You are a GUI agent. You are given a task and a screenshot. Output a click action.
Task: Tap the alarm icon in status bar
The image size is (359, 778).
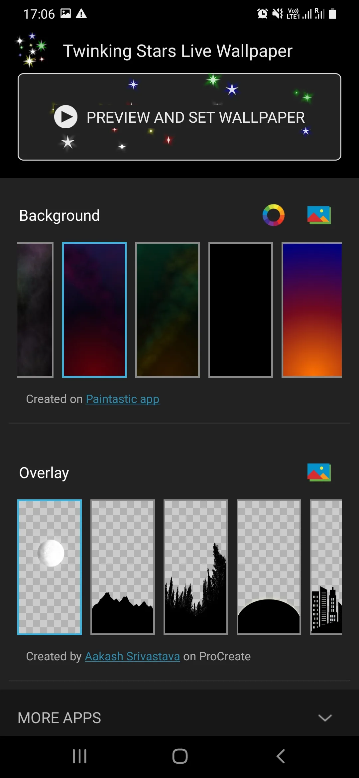click(x=263, y=14)
